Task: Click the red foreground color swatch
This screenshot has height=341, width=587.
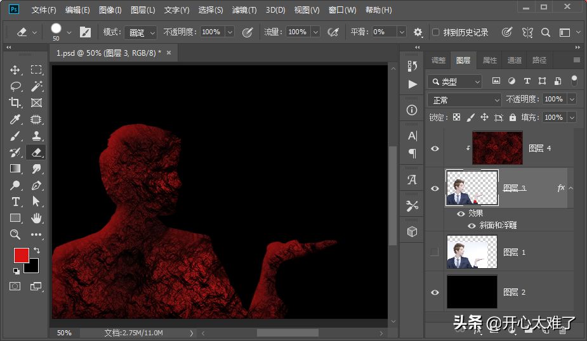Action: tap(21, 255)
